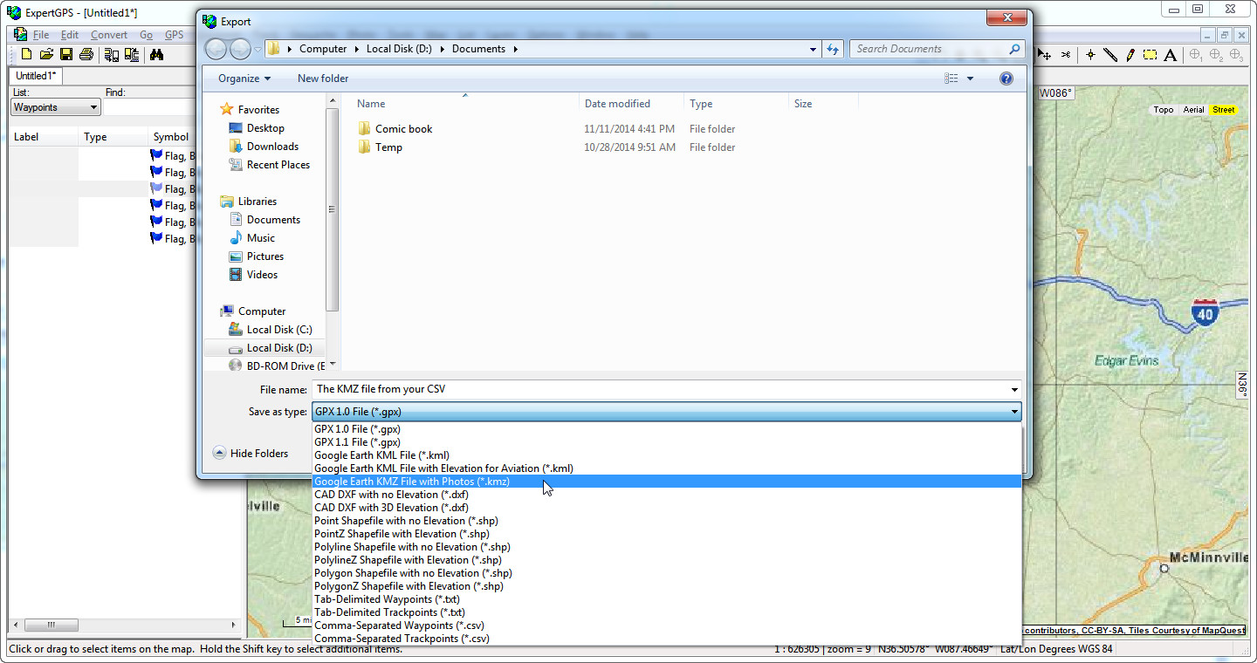Choose PointZ Shapefile with Elevation (*.shp)
This screenshot has height=663, width=1257.
point(667,534)
